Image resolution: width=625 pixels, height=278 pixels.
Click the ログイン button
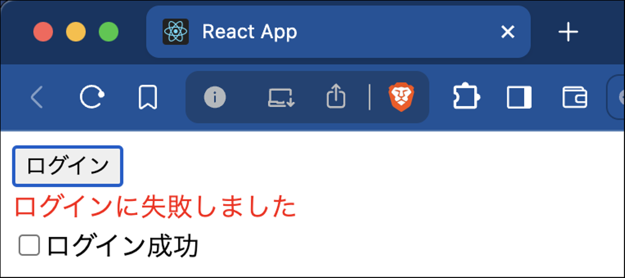click(x=68, y=167)
